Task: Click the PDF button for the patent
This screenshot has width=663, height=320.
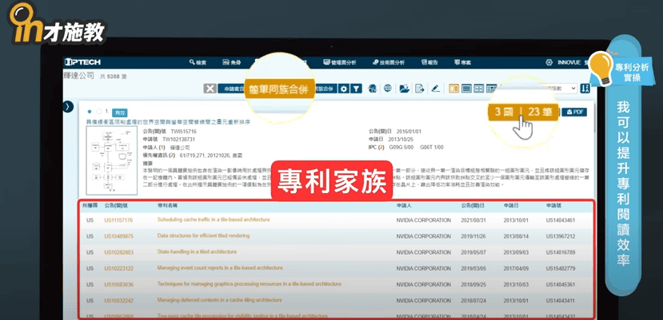Action: tap(574, 113)
